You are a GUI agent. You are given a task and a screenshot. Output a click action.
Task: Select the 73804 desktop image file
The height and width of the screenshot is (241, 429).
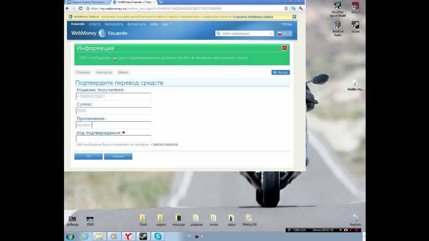point(90,220)
